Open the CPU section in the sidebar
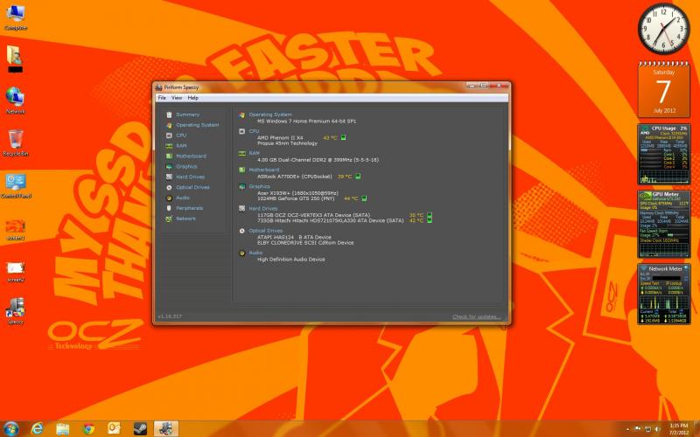700x437 pixels. (181, 135)
